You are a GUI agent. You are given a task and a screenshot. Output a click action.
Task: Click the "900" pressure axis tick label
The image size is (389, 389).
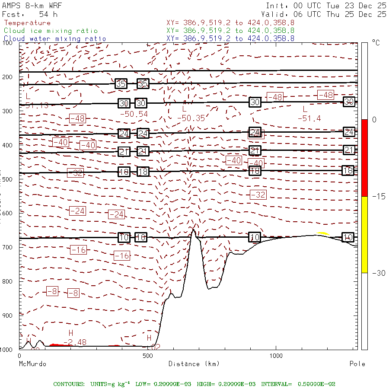click(7, 316)
